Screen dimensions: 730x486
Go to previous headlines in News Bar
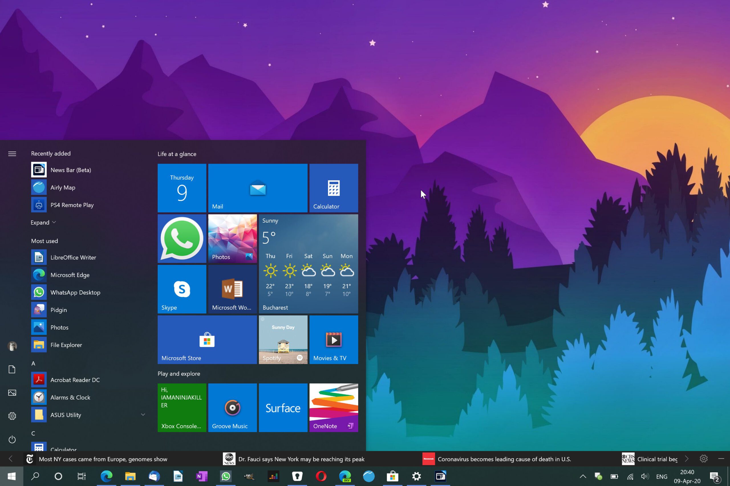(x=11, y=459)
